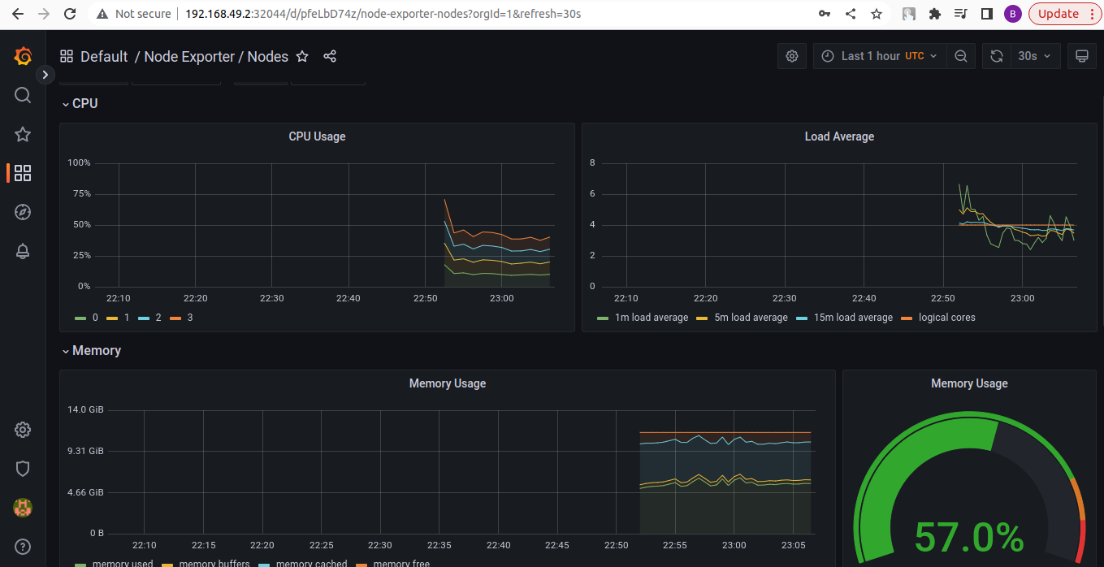
Task: Open the Search dashboards icon
Action: click(x=23, y=95)
